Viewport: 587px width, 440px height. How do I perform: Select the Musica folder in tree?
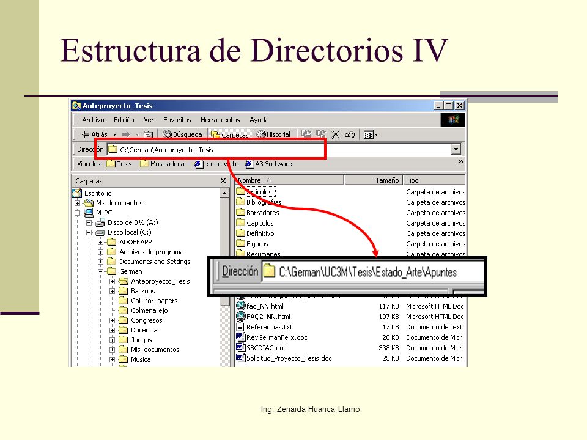click(141, 359)
